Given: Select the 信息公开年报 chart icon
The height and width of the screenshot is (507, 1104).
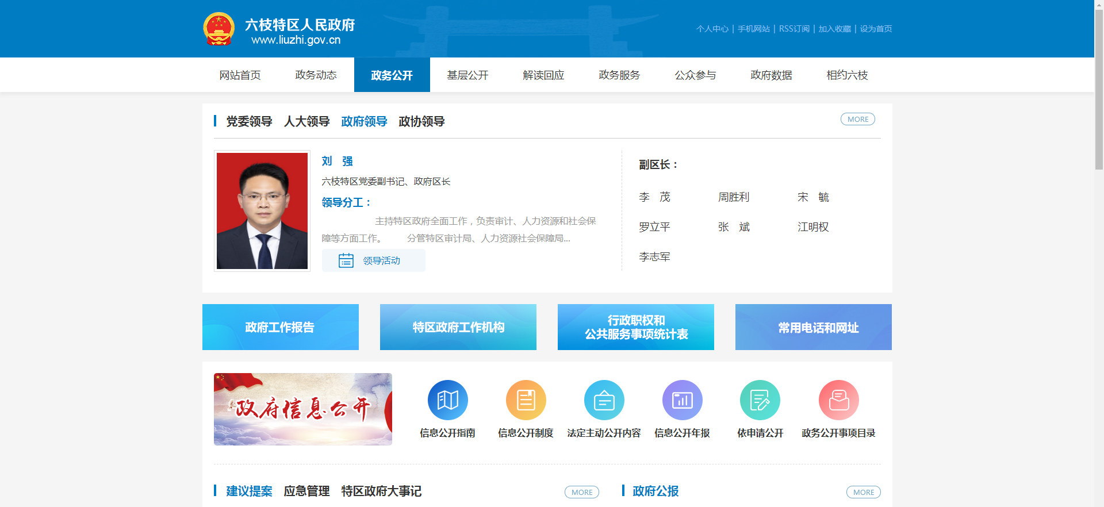Looking at the screenshot, I should [x=682, y=400].
